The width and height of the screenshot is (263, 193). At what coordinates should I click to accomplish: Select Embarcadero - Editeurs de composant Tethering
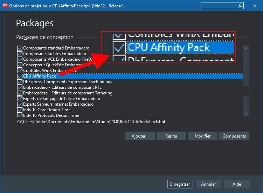[x=68, y=93]
